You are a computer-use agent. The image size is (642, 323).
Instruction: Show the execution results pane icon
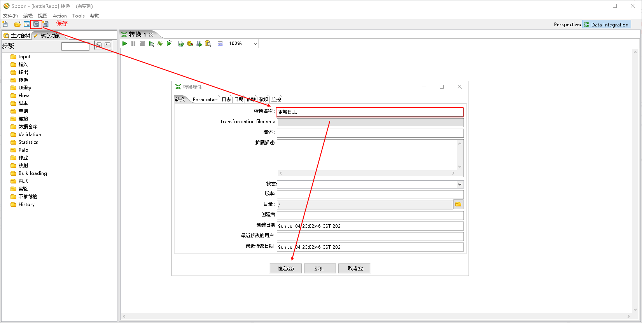click(x=220, y=44)
